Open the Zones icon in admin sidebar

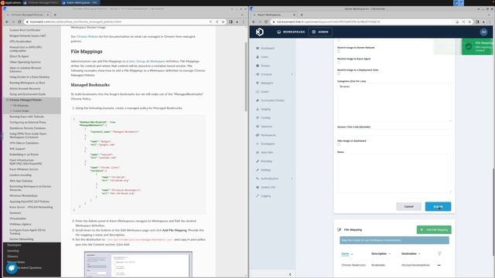point(258,92)
